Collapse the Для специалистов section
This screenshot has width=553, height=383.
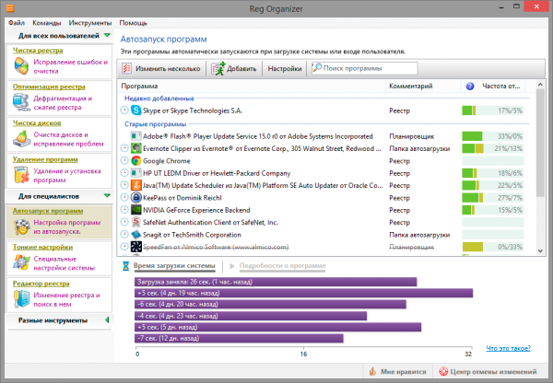(107, 196)
